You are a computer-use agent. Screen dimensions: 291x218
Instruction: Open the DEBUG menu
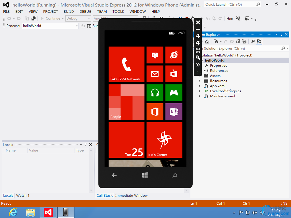85,12
